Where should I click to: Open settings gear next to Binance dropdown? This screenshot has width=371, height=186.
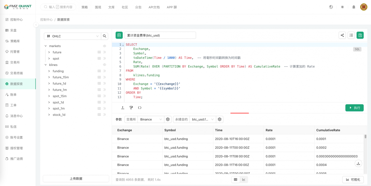click(168, 120)
